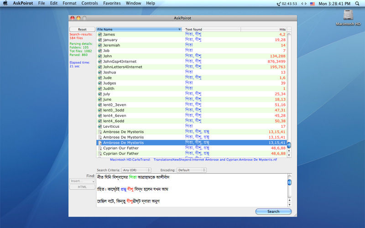Viewport: 365px width, 228px height.
Task: Click the results list scroll down arrow
Action: click(289, 155)
